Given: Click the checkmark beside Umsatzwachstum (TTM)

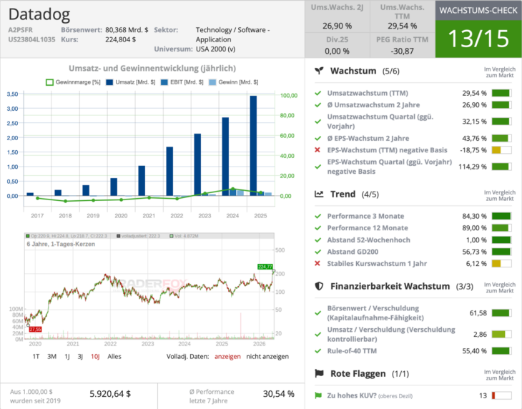Looking at the screenshot, I should coord(318,93).
